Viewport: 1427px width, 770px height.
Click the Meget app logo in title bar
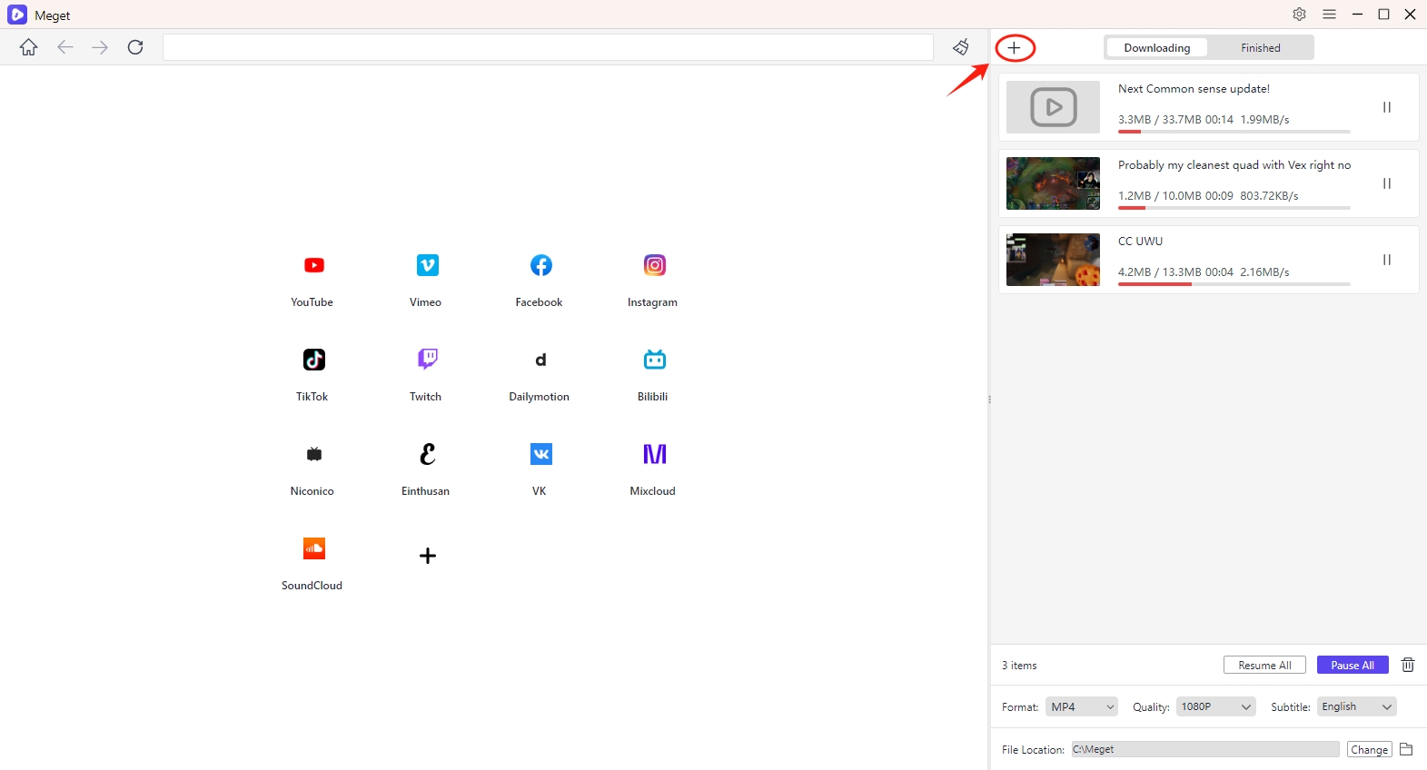click(17, 15)
